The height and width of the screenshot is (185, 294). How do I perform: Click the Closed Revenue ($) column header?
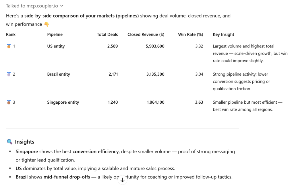point(146,34)
